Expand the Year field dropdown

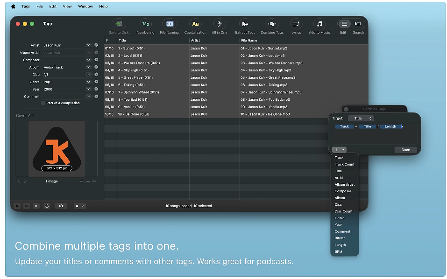point(88,89)
